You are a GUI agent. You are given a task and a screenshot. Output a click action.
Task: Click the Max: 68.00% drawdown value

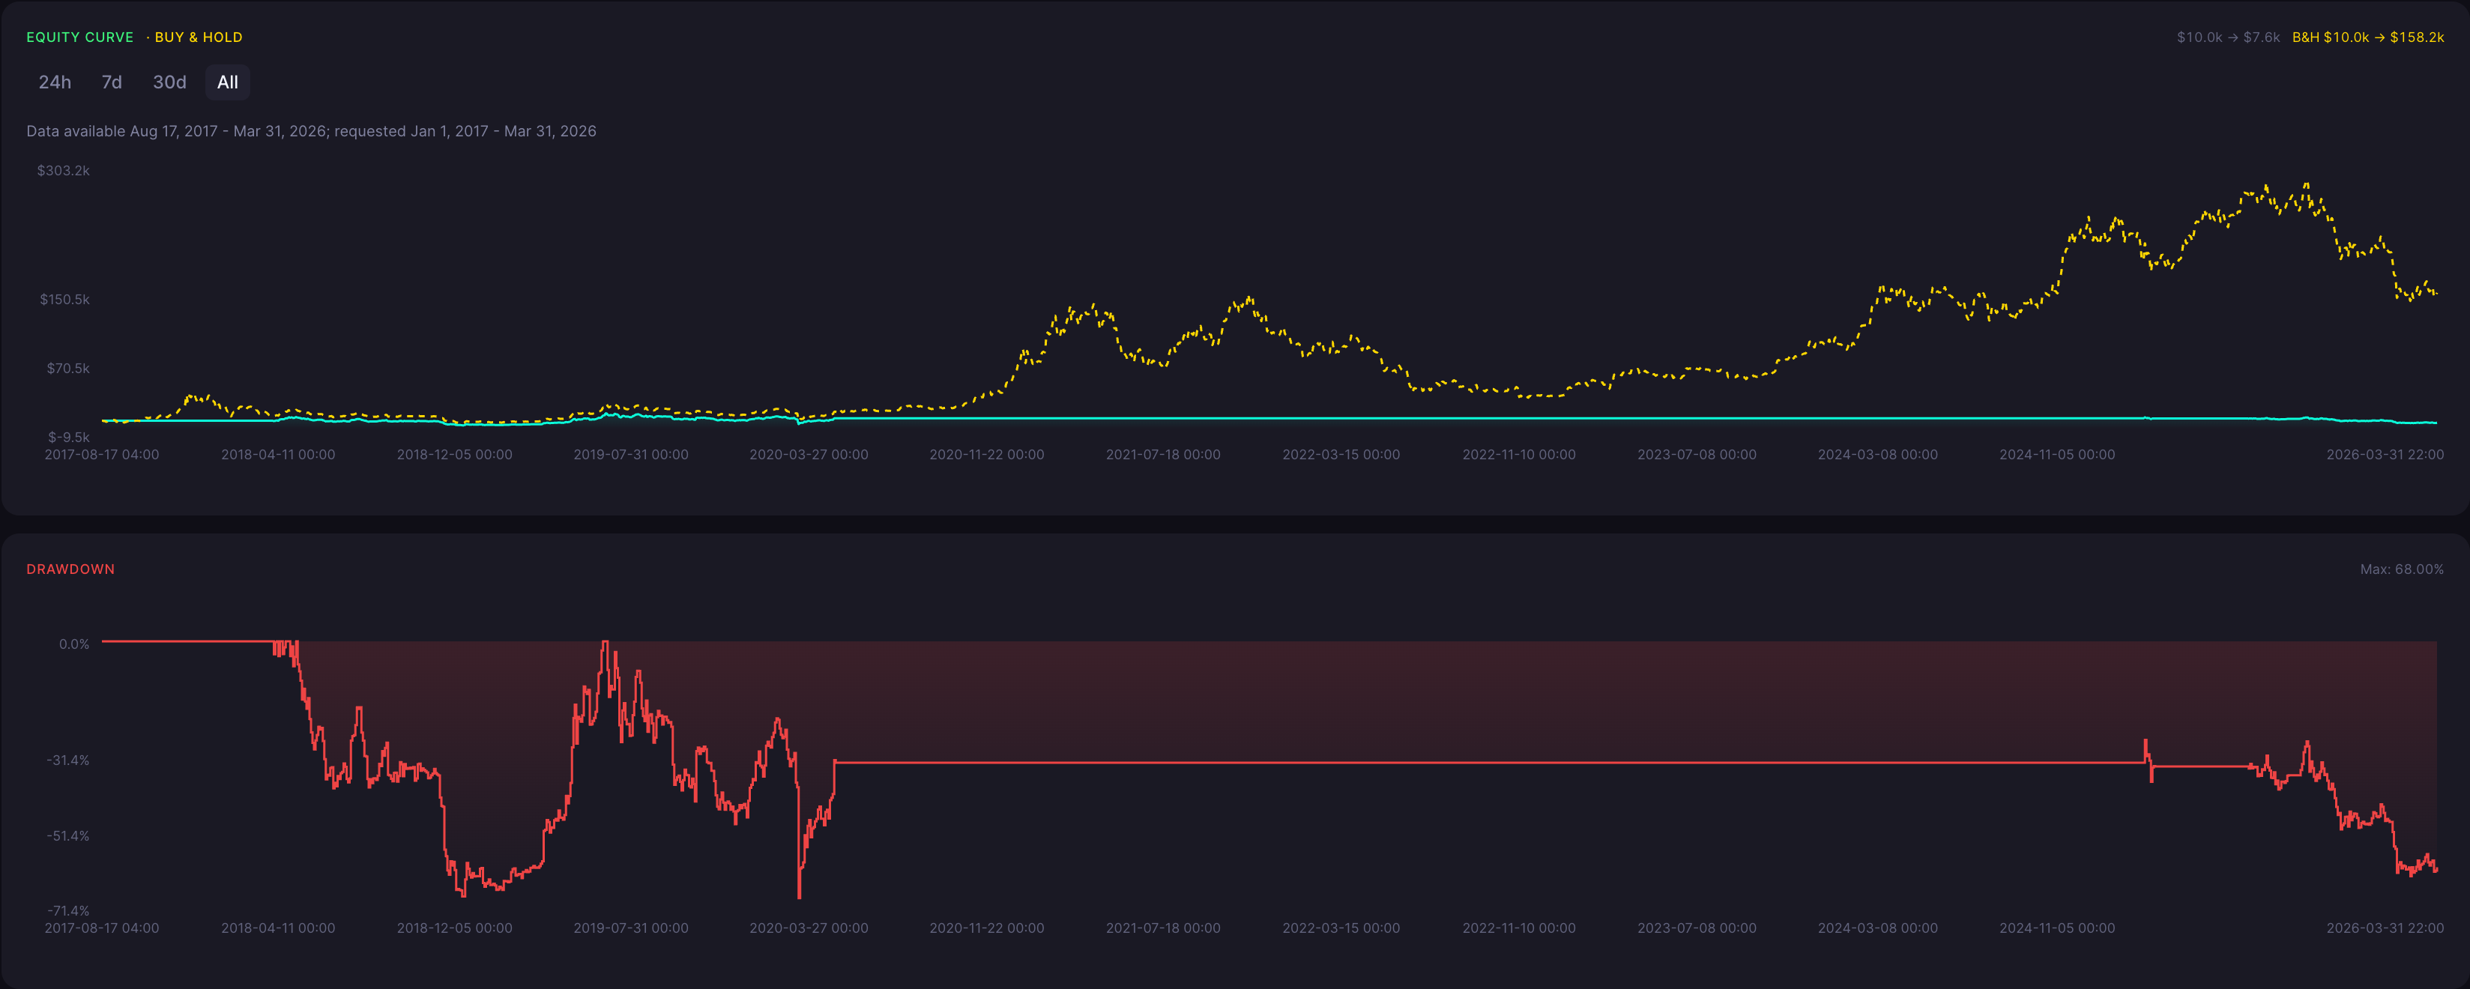[2402, 569]
